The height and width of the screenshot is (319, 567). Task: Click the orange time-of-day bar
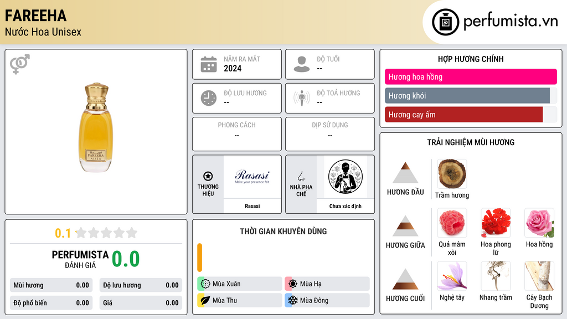pos(199,258)
